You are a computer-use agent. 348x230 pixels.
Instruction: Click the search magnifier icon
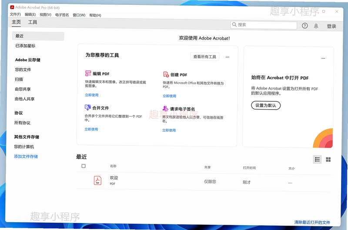(x=234, y=24)
